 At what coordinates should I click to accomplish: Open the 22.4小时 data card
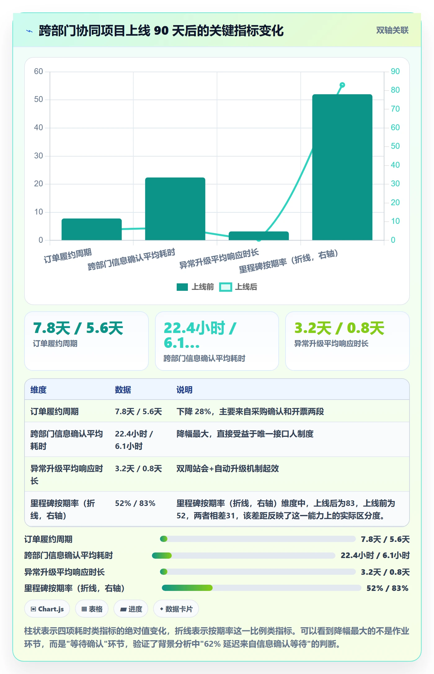[x=217, y=341]
